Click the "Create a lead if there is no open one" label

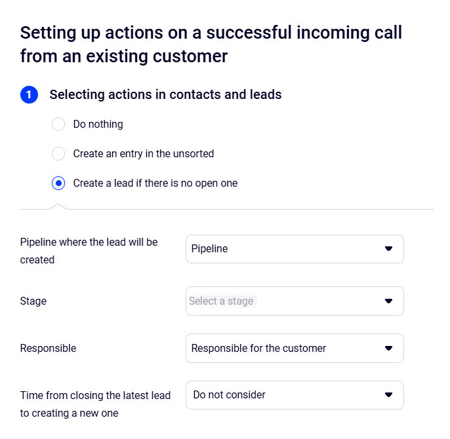155,183
